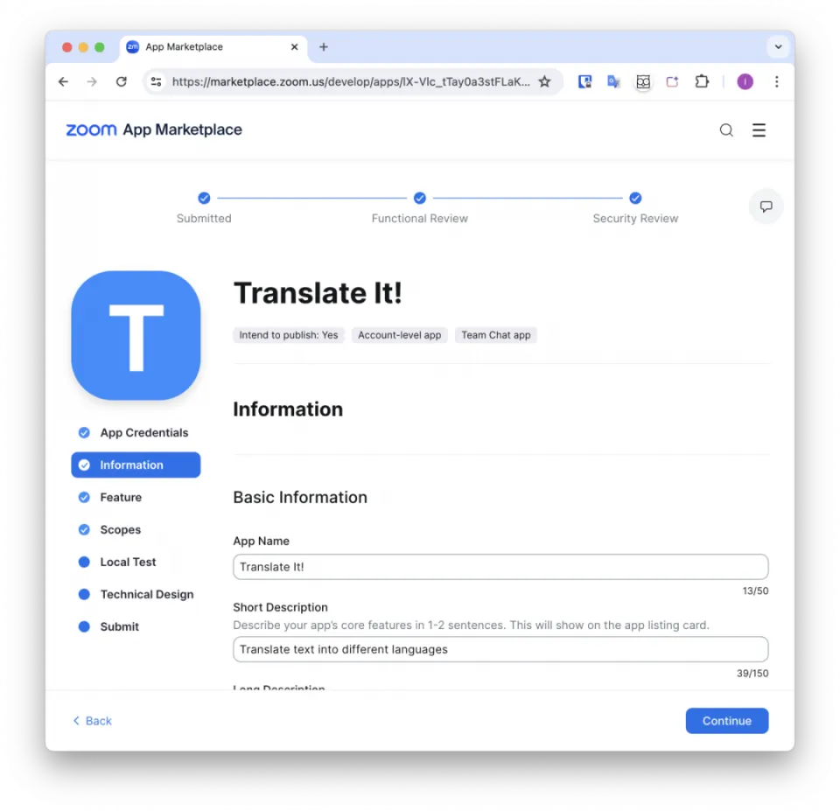Screen dimensions: 840x811
Task: Reload the page with the refresh icon
Action: pyautogui.click(x=122, y=81)
